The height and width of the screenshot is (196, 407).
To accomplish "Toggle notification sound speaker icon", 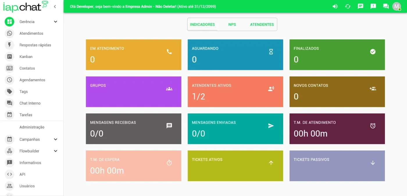I will point(335,6).
